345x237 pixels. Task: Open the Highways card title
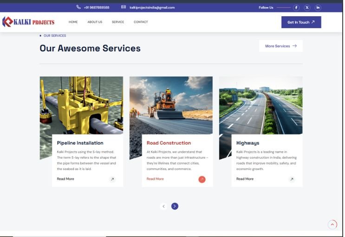(x=248, y=143)
